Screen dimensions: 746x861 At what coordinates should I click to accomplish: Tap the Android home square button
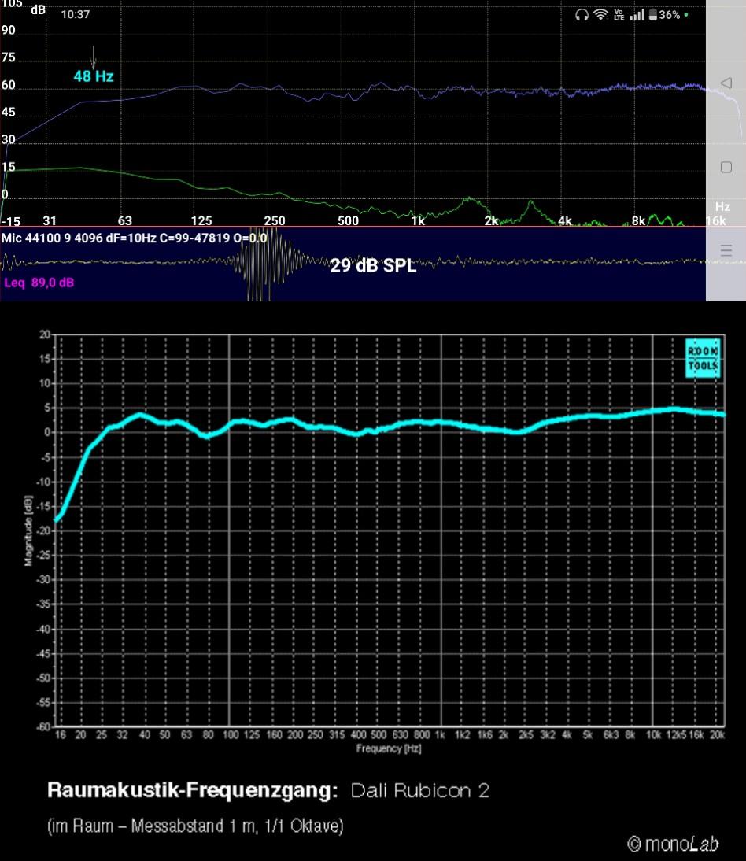pyautogui.click(x=726, y=167)
